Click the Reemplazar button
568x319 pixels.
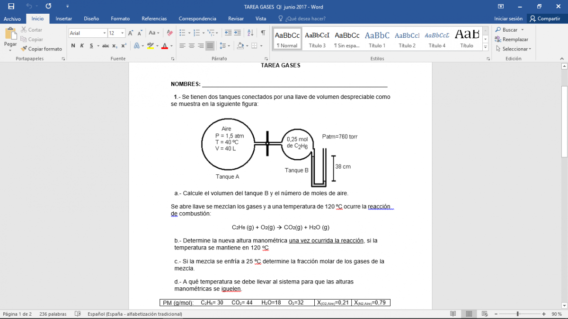pos(511,39)
